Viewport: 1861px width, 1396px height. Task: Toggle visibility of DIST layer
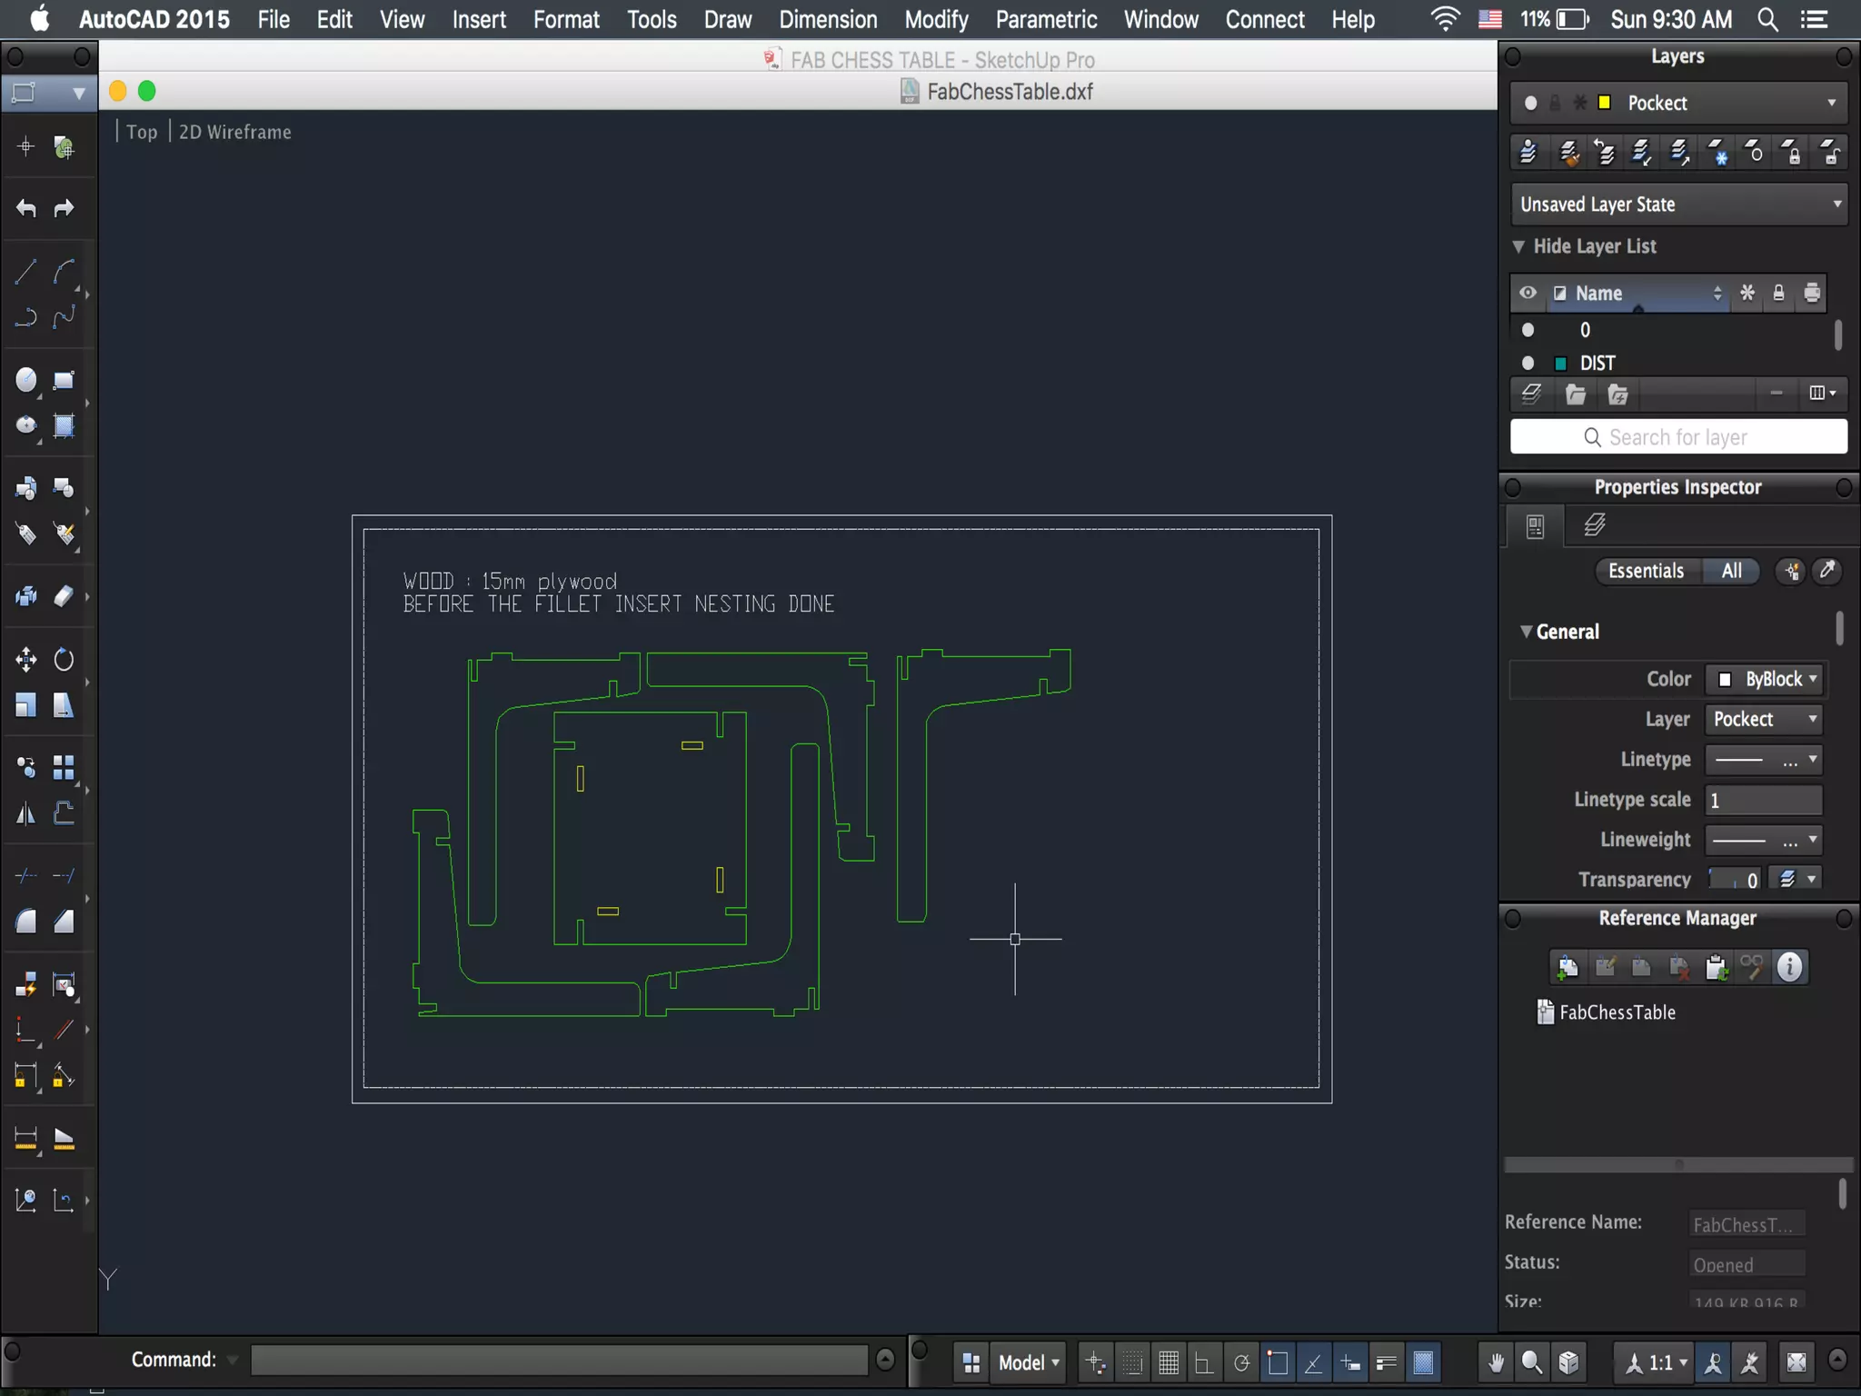tap(1528, 364)
